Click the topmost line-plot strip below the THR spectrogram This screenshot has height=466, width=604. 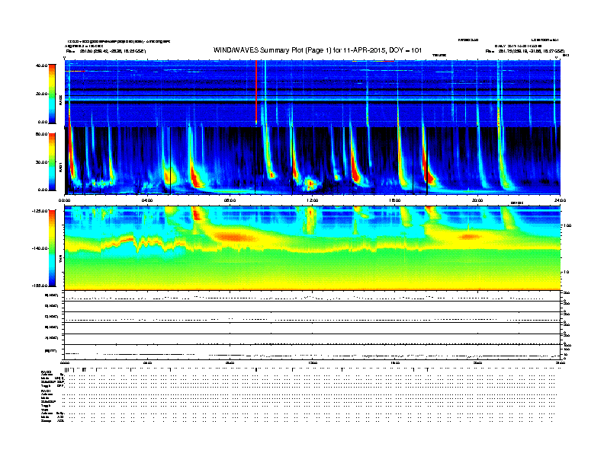coord(312,295)
